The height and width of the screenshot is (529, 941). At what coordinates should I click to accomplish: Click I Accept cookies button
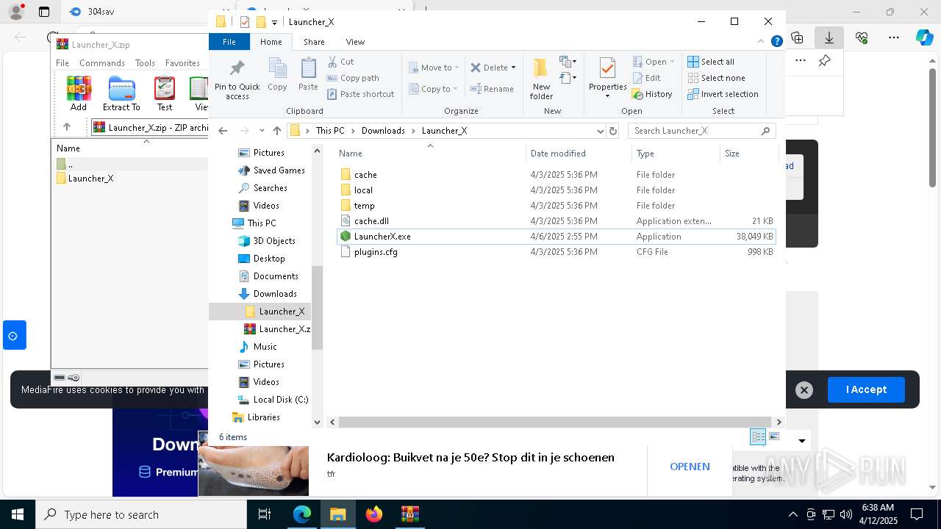[866, 389]
